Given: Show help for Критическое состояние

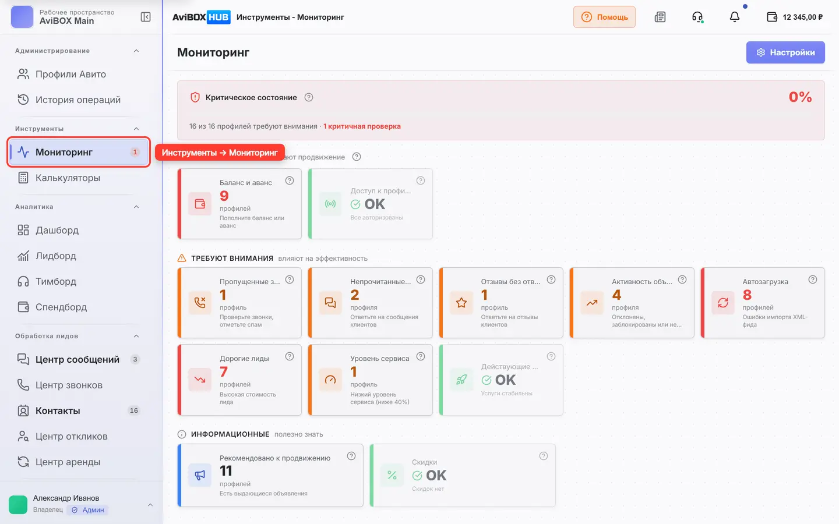Looking at the screenshot, I should pos(309,97).
